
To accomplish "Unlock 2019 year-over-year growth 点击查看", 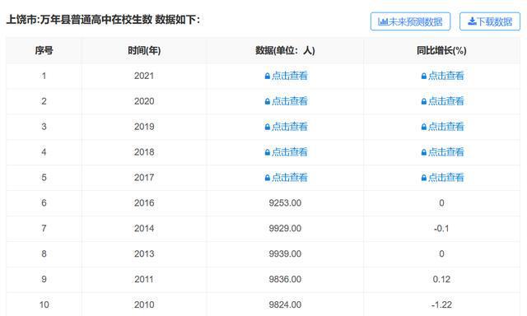I will pos(442,127).
